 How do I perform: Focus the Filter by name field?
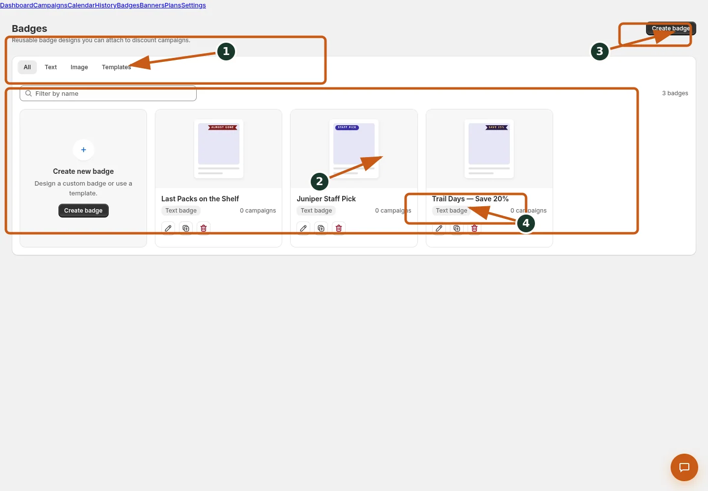coord(108,93)
